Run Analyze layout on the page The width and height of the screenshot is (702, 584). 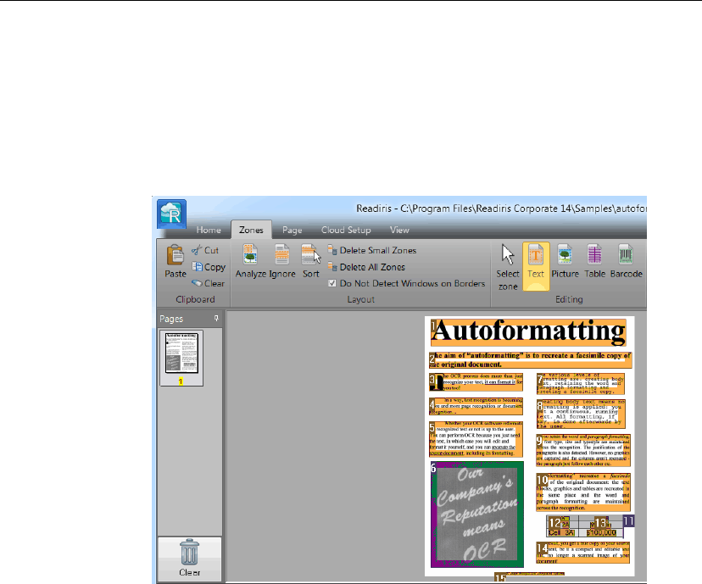251,261
